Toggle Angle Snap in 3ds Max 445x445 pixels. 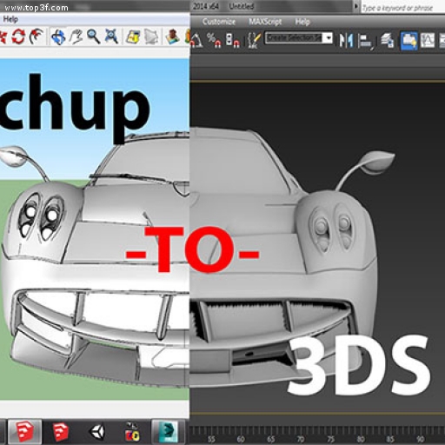click(196, 40)
